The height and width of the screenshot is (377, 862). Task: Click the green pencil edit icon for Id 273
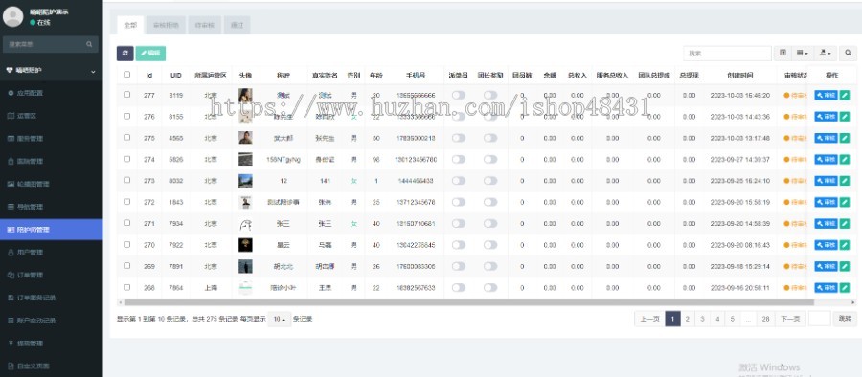pos(845,181)
